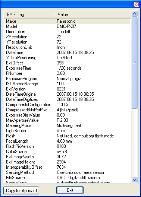Select the InteroperabilityOffset row
The height and width of the screenshot is (197, 141).
[68, 167]
